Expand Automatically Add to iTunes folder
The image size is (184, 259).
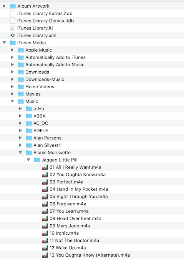(x=12, y=57)
